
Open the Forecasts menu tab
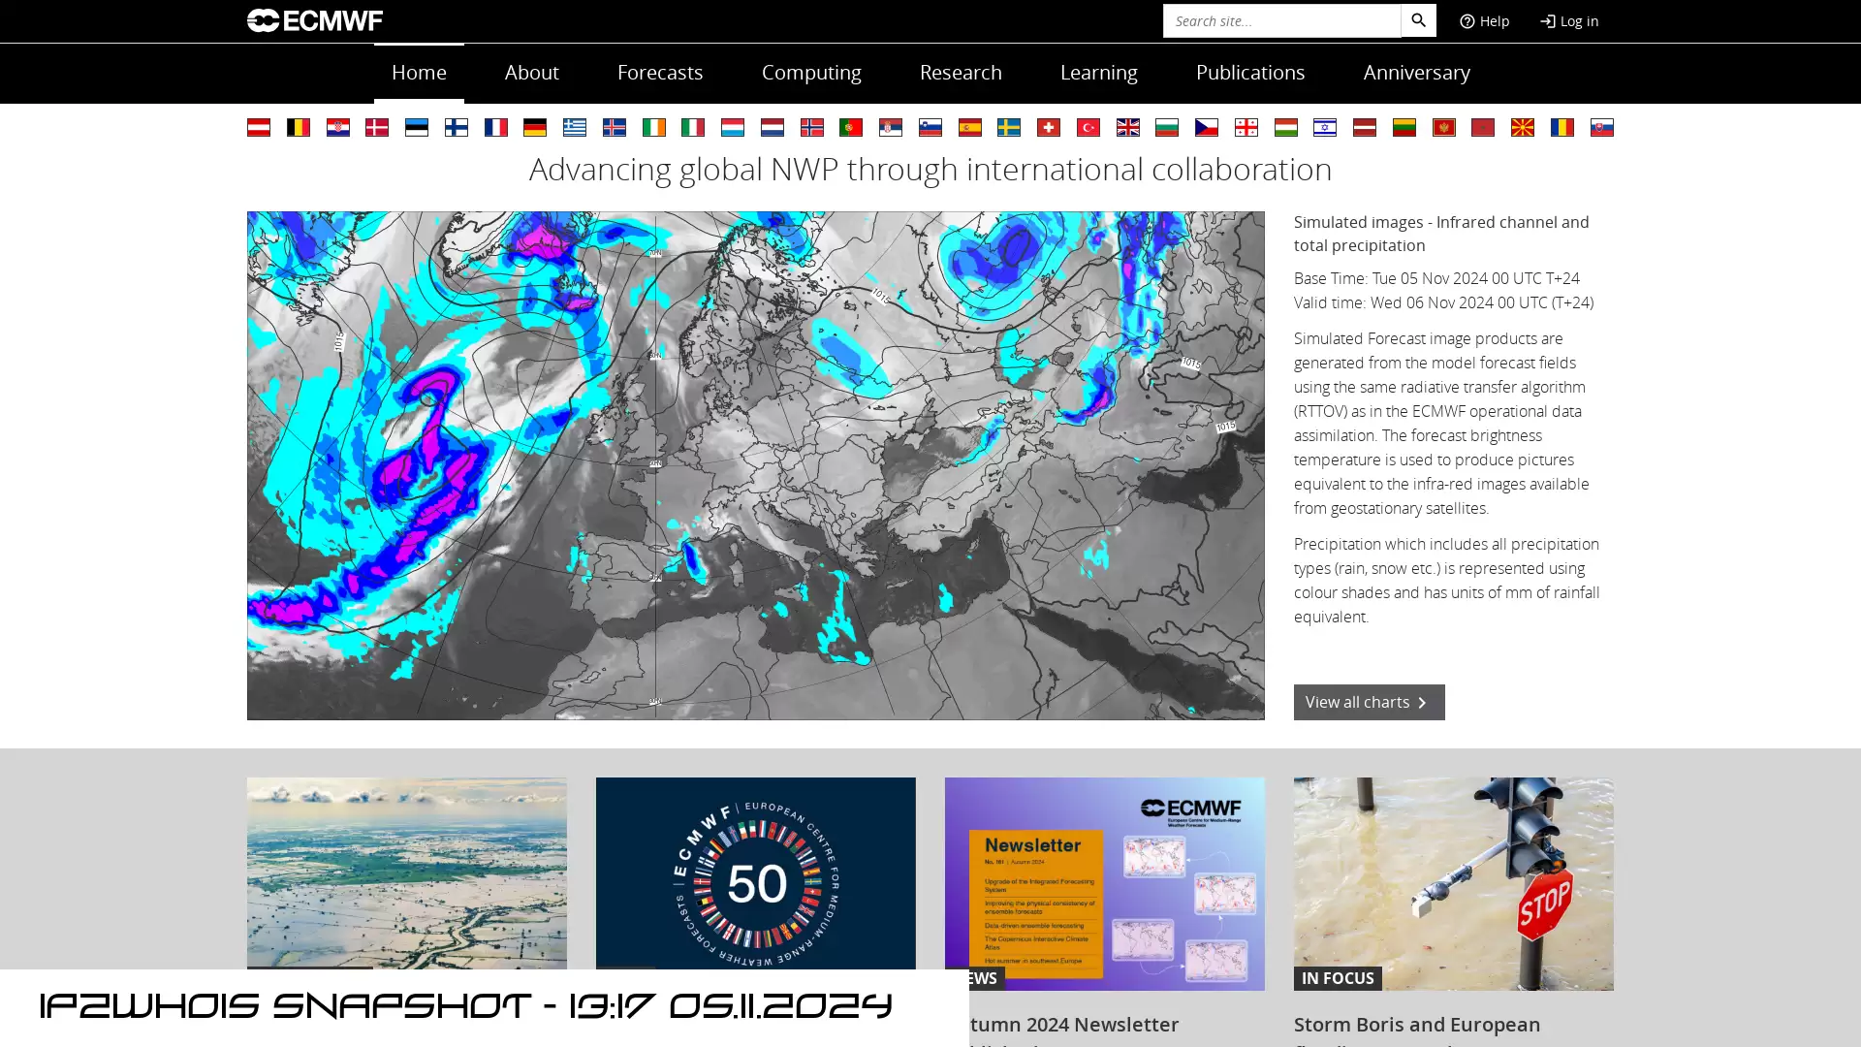point(659,73)
